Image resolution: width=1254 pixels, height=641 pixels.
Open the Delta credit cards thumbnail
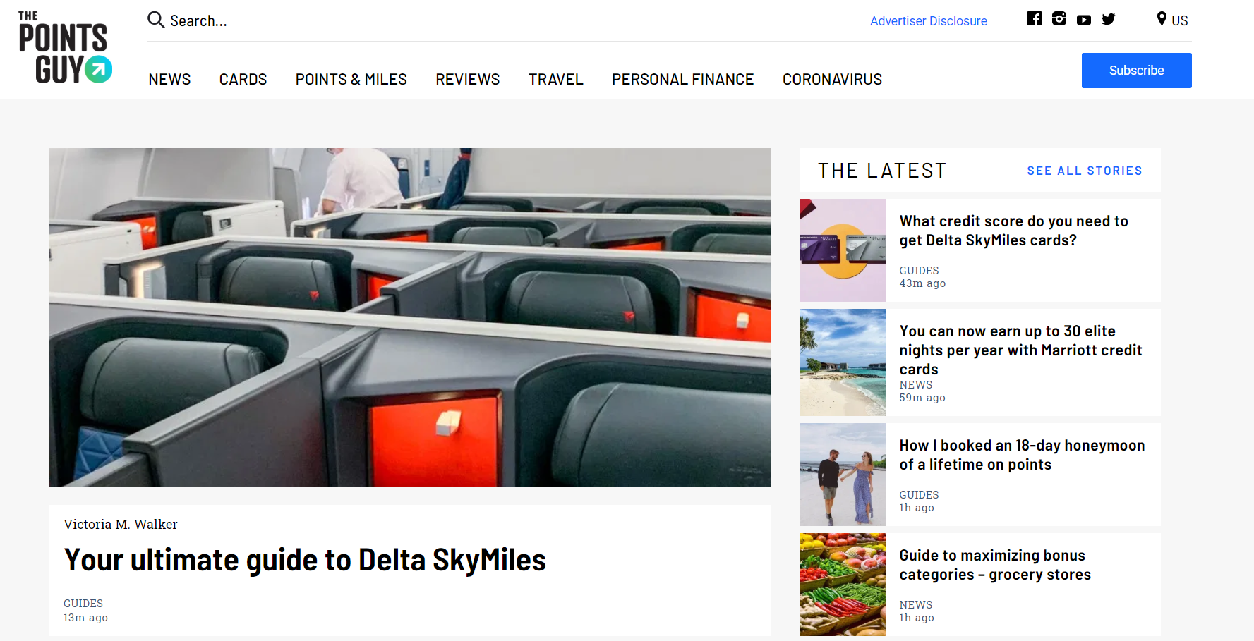[x=843, y=250]
